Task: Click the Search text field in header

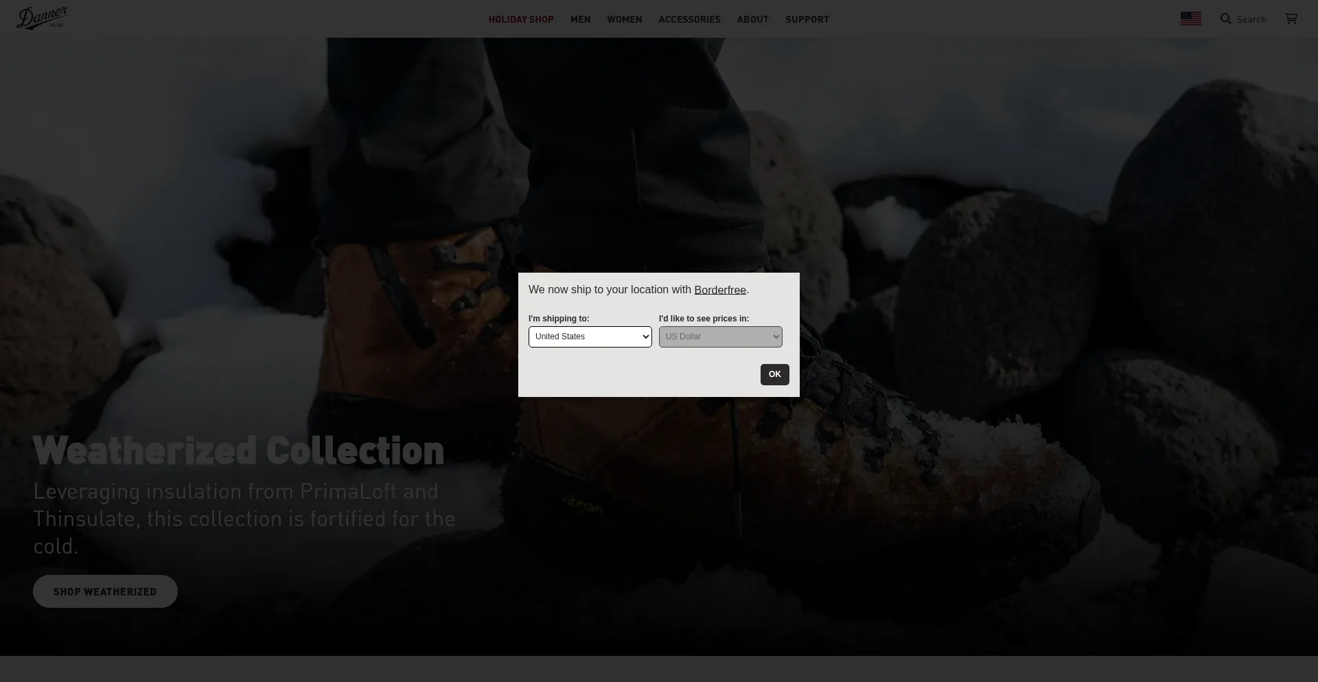Action: click(x=1251, y=19)
